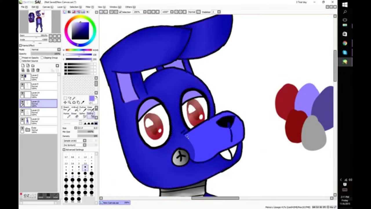Hide the Eyes folder layer
This screenshot has height=209, width=371.
tap(22, 128)
